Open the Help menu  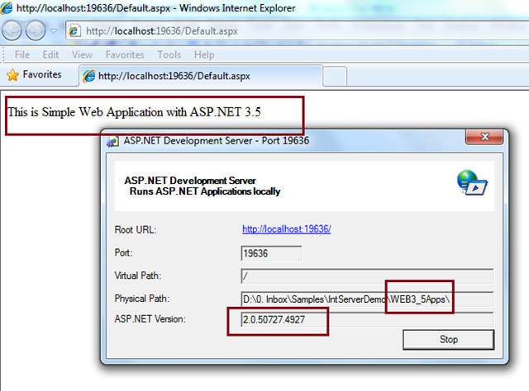[203, 54]
